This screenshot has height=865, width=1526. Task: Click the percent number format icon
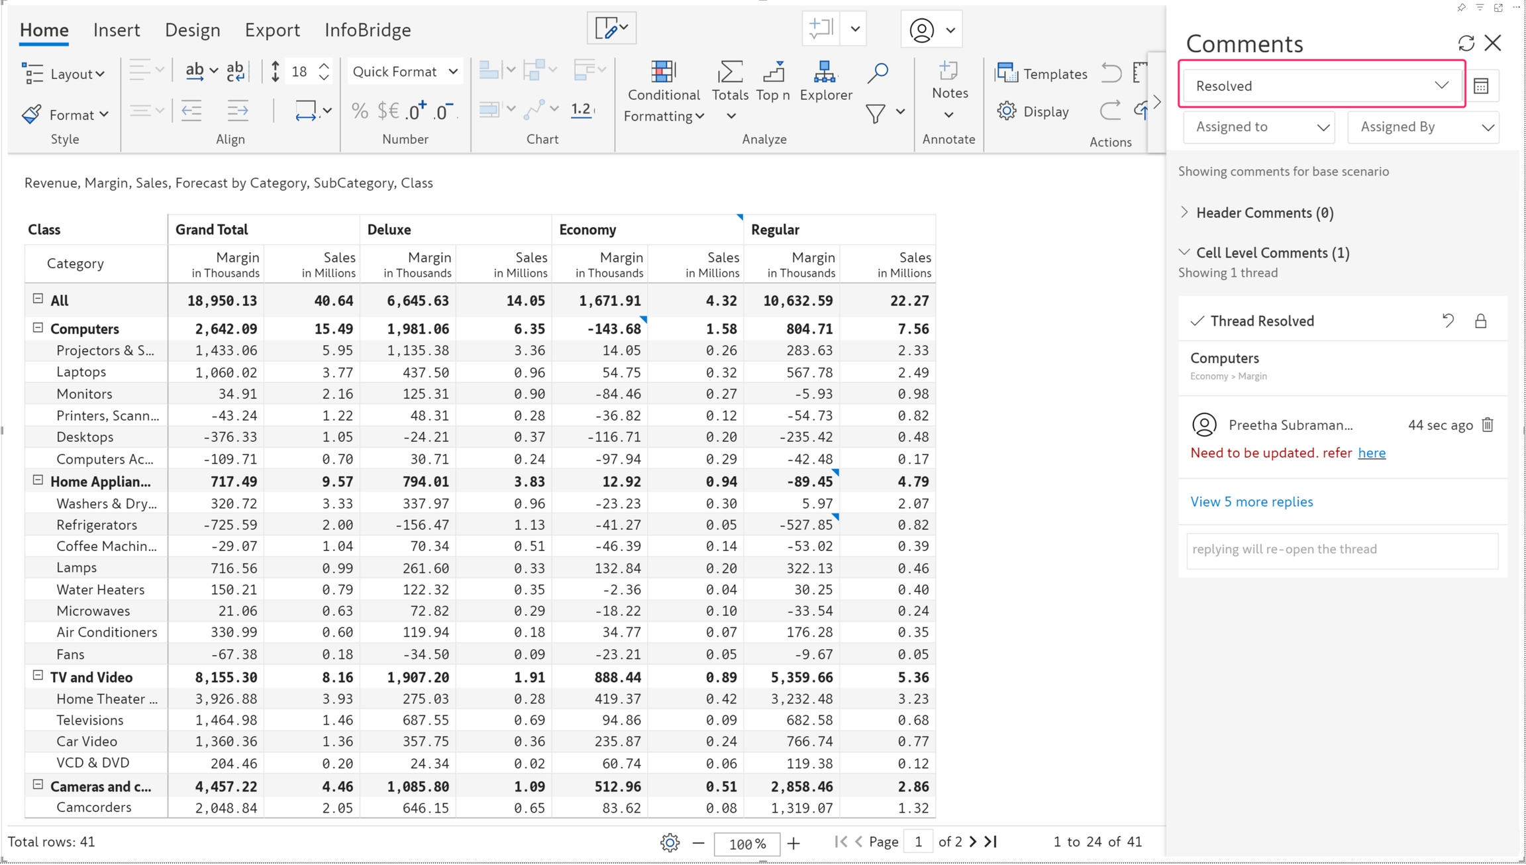(x=360, y=111)
